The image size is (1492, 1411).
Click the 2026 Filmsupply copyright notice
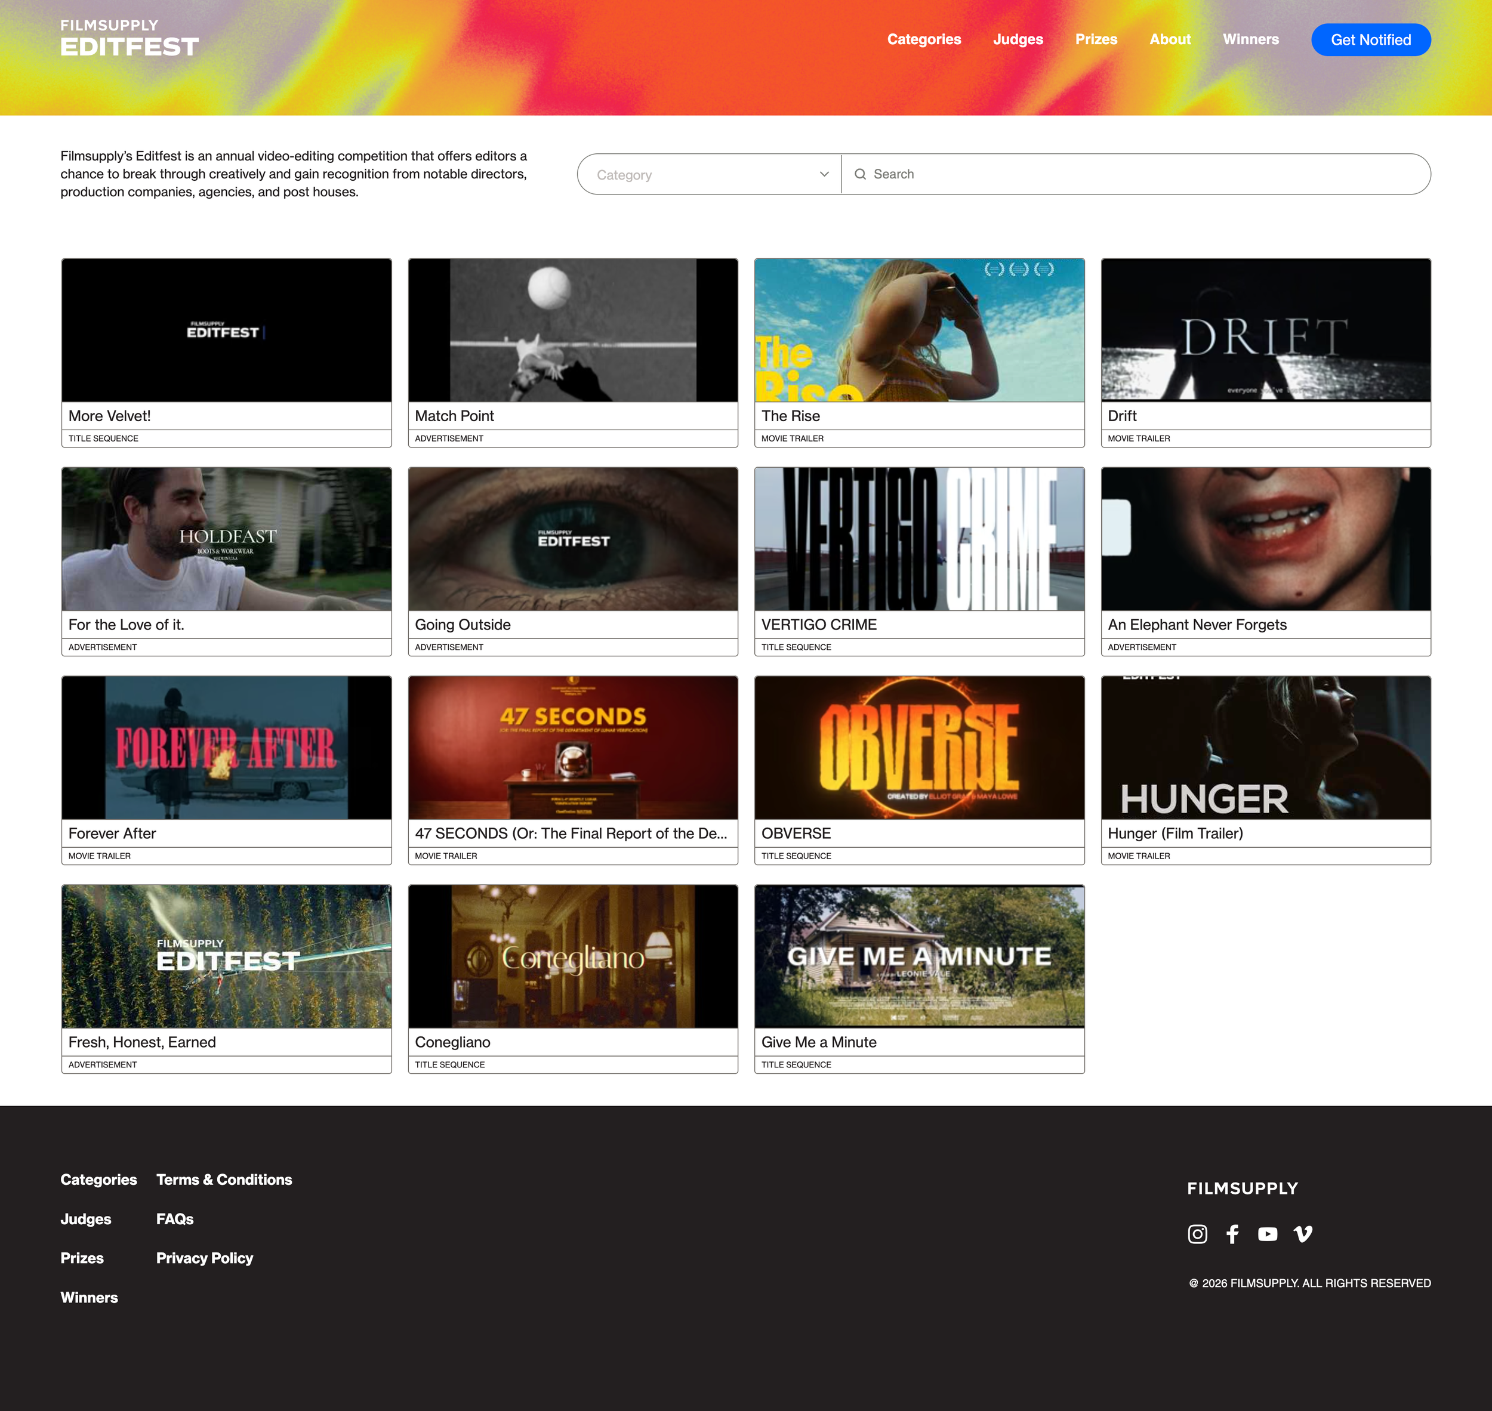pos(1310,1283)
